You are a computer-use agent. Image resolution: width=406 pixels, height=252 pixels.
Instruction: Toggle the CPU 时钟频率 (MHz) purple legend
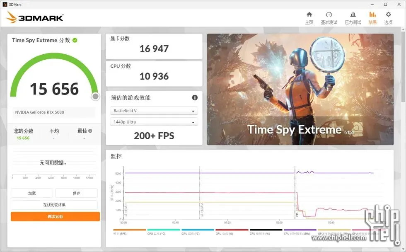300,232
